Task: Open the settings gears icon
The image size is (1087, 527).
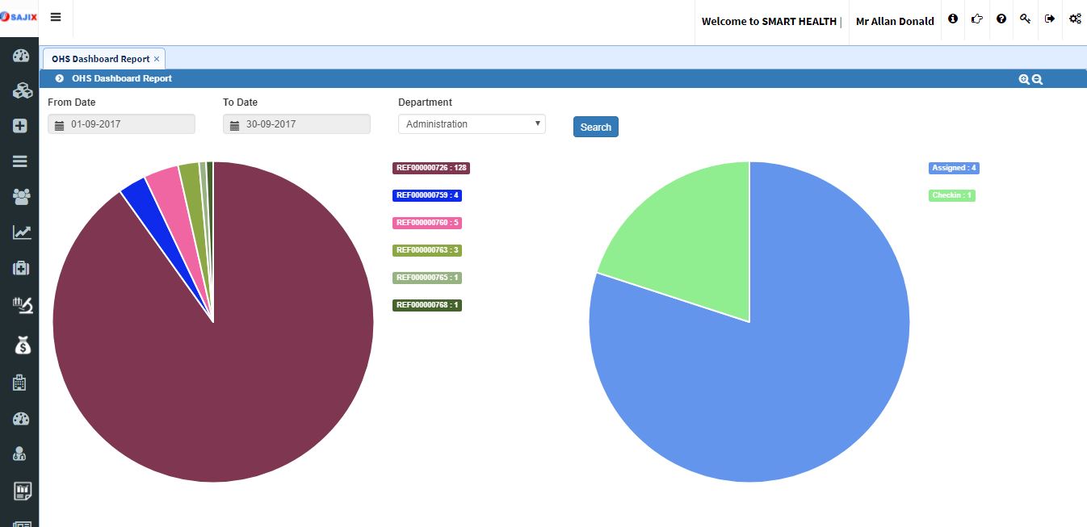Action: [x=1075, y=19]
